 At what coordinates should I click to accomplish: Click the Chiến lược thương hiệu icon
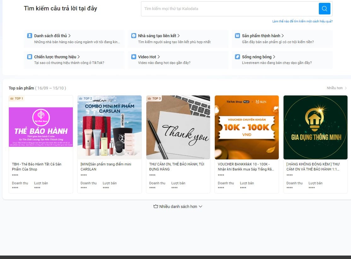tap(30, 57)
